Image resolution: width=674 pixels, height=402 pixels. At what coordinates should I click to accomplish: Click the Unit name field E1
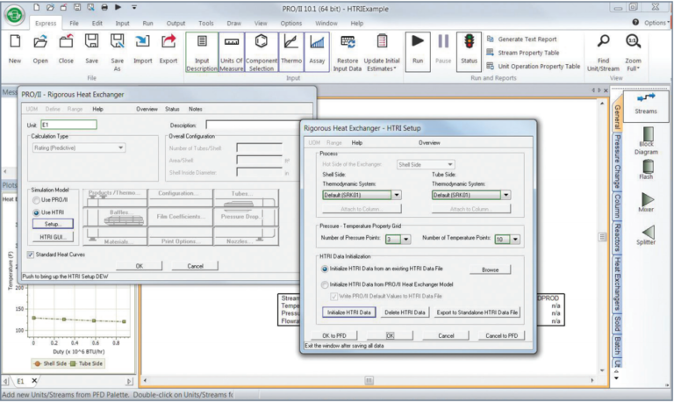click(x=68, y=126)
